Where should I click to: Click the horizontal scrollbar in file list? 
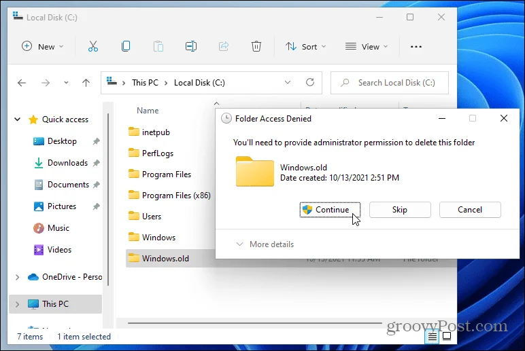[254, 323]
